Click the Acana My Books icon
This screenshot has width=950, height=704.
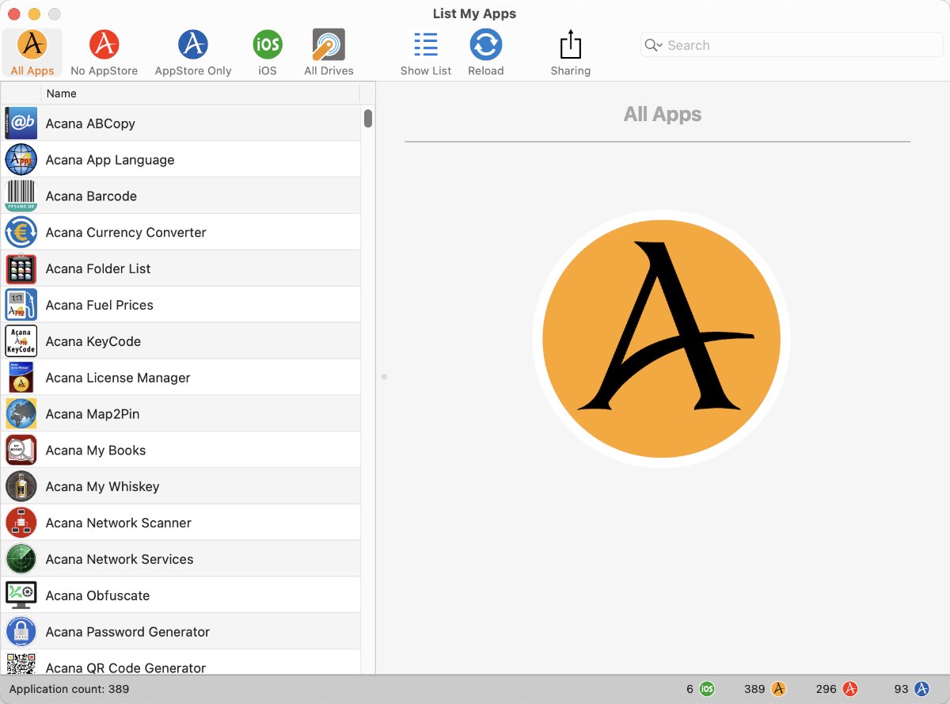[x=21, y=451]
